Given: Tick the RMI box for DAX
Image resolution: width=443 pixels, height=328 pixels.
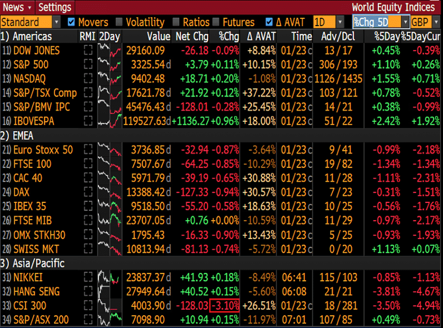Looking at the screenshot, I should point(88,192).
